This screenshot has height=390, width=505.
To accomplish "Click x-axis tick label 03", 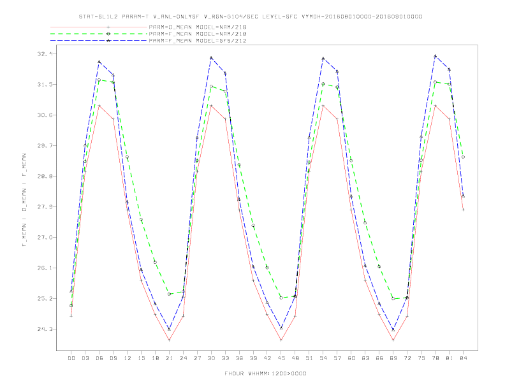I will pos(85,358).
